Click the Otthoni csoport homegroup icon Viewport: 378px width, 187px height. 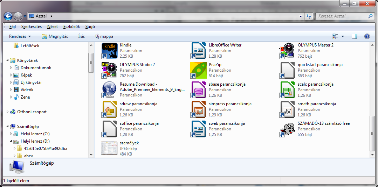pyautogui.click(x=13, y=112)
